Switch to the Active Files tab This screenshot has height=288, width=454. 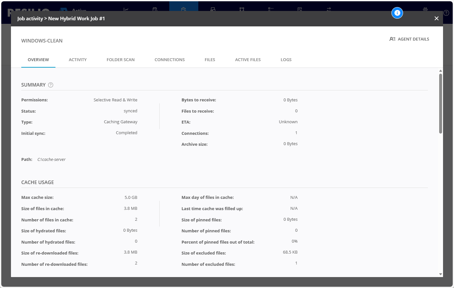pyautogui.click(x=248, y=60)
